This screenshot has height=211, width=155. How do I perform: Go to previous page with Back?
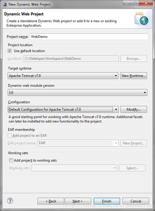51,201
